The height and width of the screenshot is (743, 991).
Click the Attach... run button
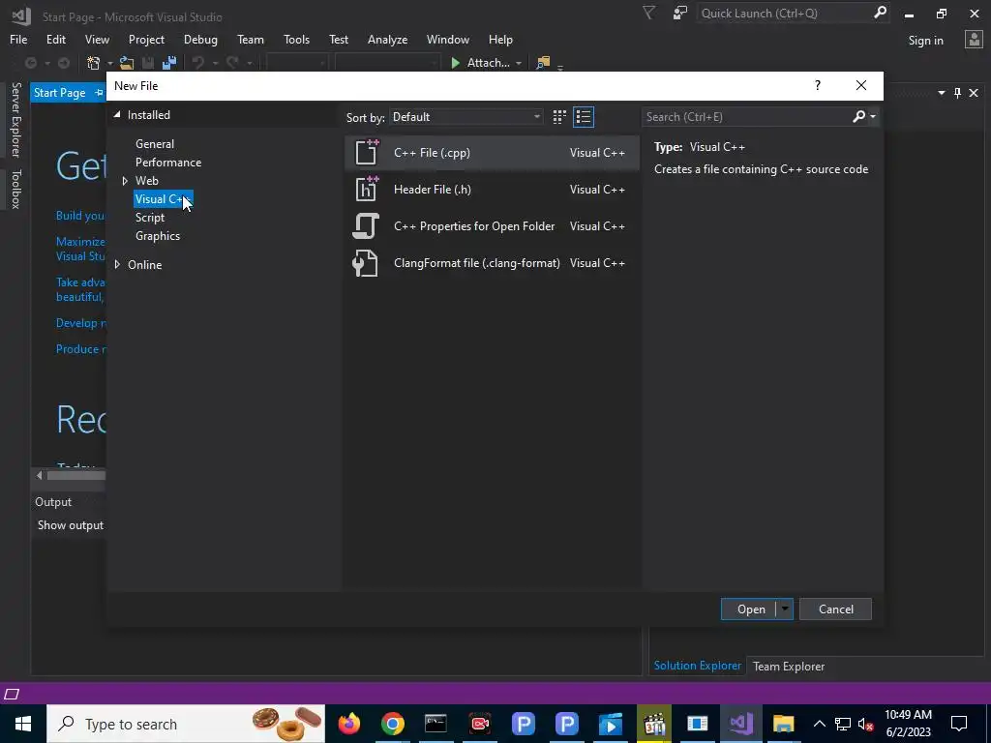(480, 63)
